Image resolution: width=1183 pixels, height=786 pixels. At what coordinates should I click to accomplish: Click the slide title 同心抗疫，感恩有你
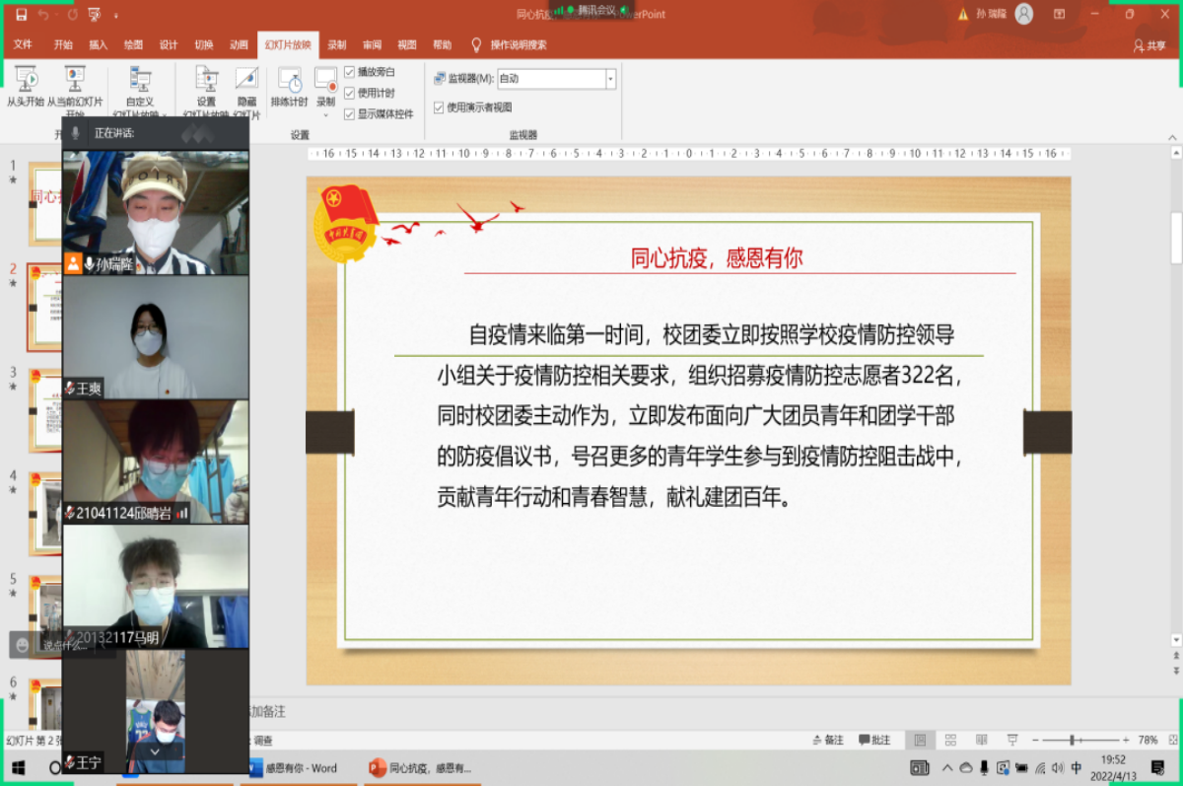point(717,258)
